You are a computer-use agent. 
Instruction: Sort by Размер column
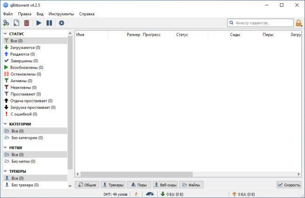coord(125,35)
